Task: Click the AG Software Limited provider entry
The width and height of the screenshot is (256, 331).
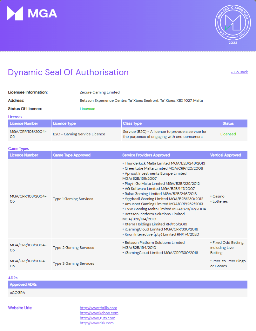Action: click(158, 189)
